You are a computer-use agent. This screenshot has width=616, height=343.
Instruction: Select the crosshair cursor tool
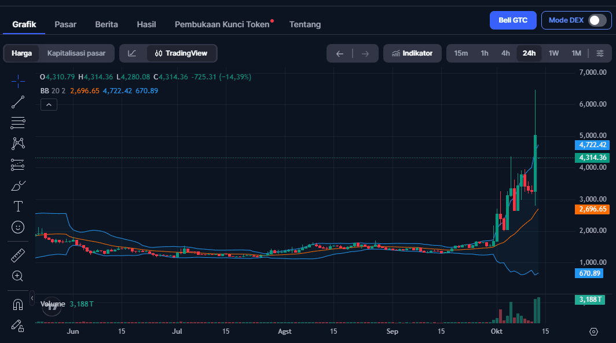click(18, 82)
